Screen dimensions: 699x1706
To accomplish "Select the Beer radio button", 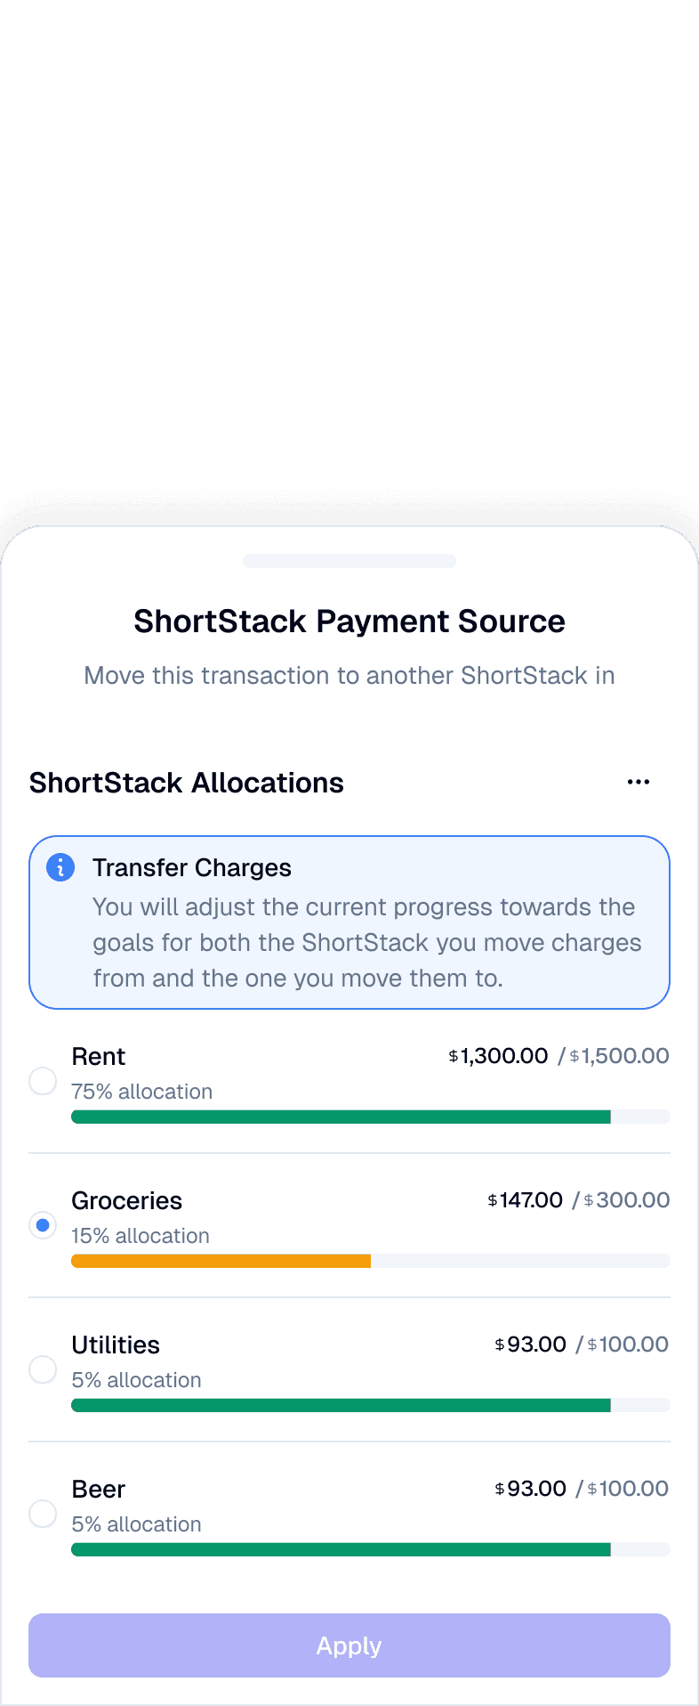I will click(43, 1514).
